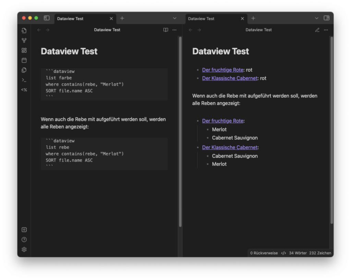Select the right pane Dataview Test tab
Screen dimensions: 351x280
(x=217, y=18)
